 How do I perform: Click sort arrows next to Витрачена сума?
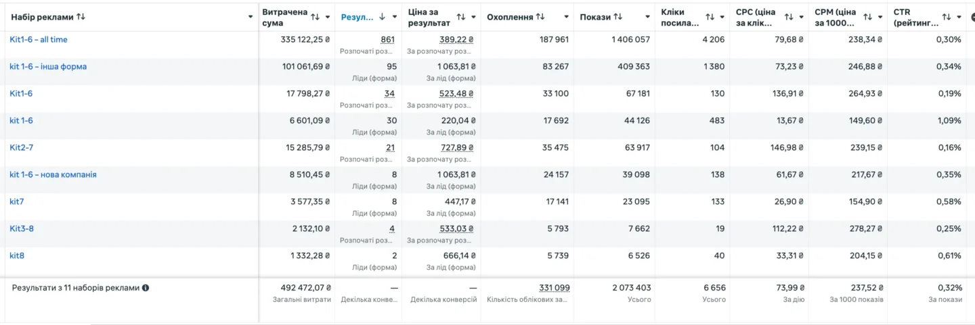point(316,17)
